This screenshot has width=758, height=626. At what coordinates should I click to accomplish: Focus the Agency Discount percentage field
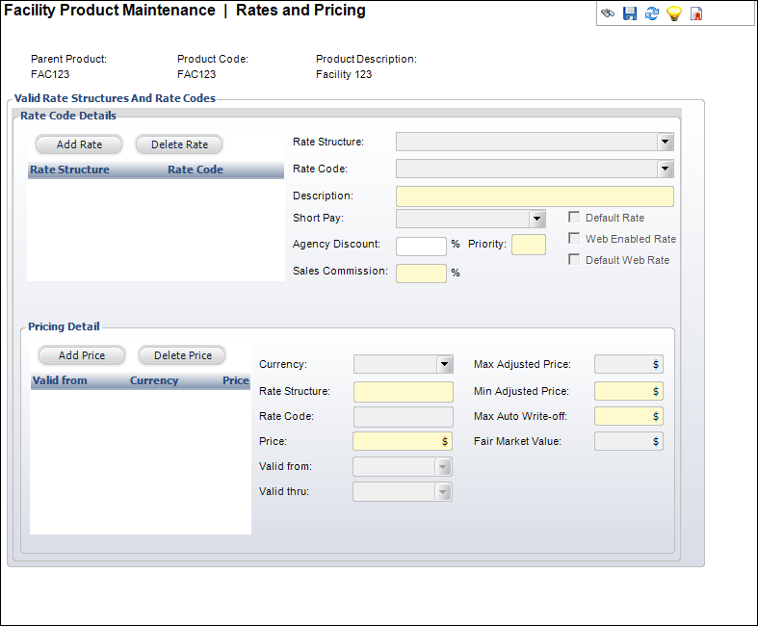(421, 246)
